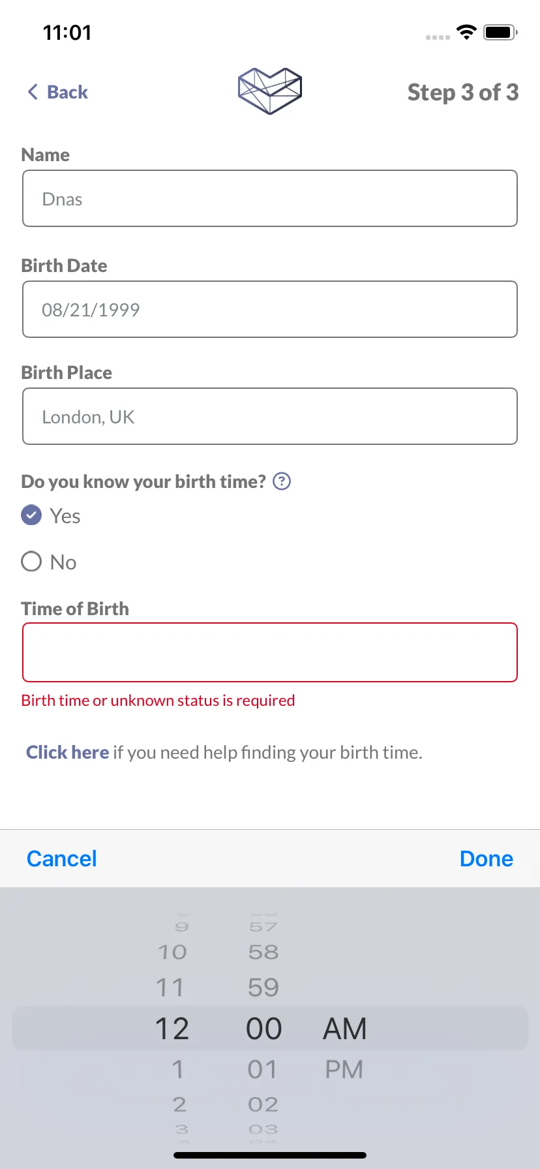Open the Click here birth time help link
This screenshot has width=540, height=1169.
(67, 752)
